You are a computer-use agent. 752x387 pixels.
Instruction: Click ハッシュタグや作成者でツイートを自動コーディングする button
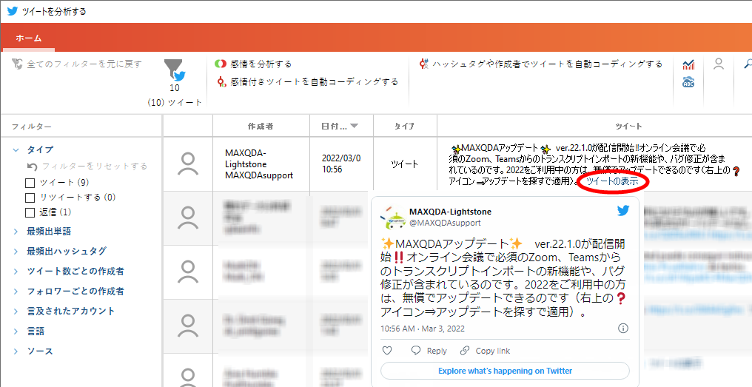point(540,64)
